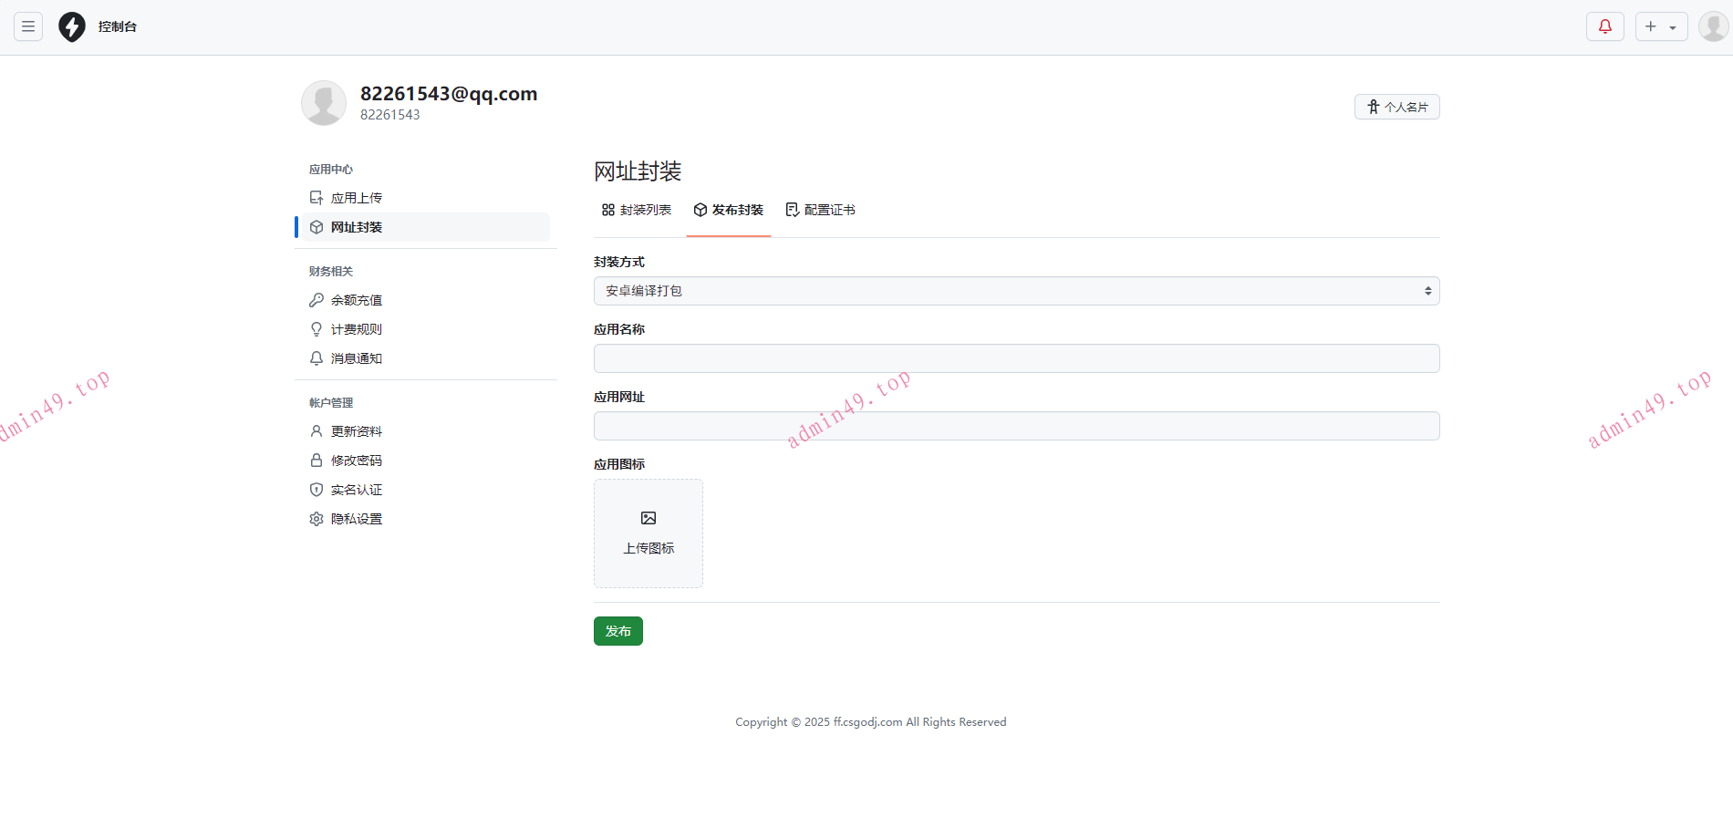Click the image icon in upload box
The image size is (1733, 818).
click(x=649, y=518)
